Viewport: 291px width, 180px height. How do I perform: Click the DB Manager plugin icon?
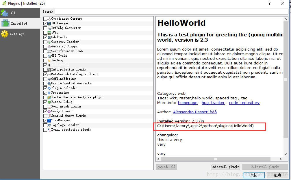49,24
